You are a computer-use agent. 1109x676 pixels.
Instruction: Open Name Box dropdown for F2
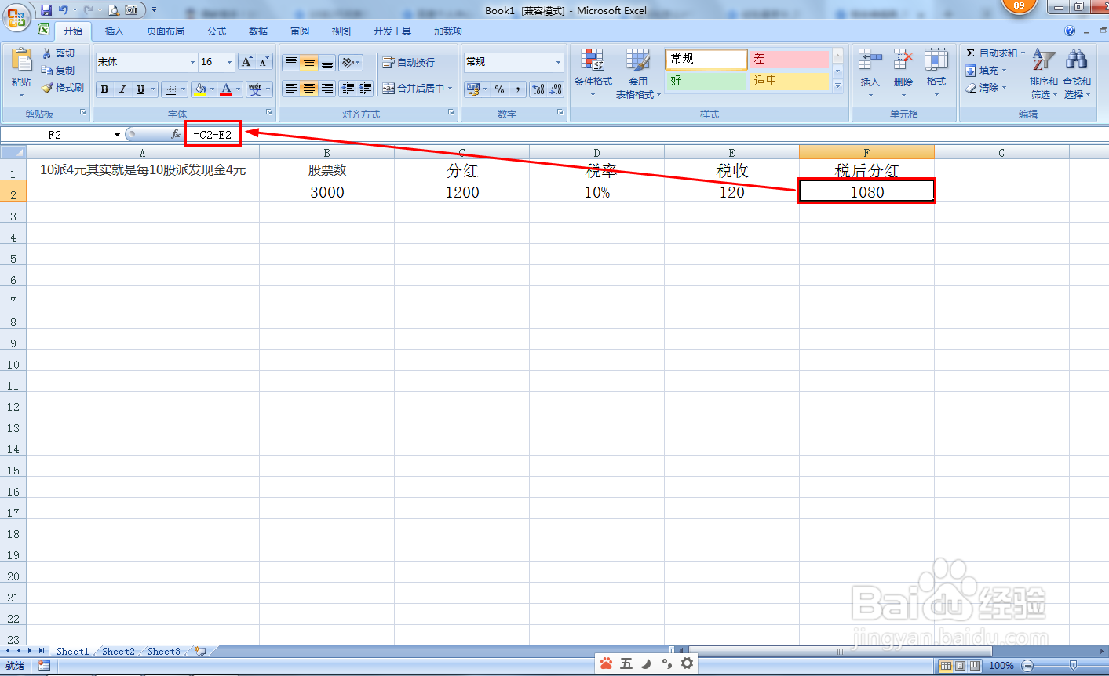(117, 135)
